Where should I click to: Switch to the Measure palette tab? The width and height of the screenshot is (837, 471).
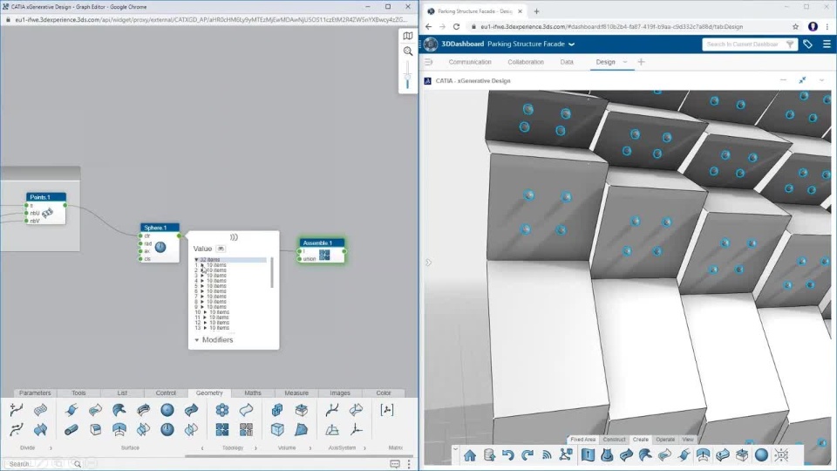point(296,393)
